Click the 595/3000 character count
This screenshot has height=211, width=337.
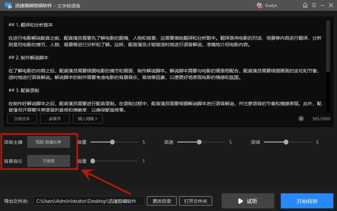[321, 119]
